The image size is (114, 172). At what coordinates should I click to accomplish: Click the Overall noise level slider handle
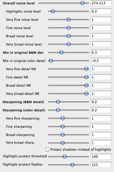pos(82,3)
